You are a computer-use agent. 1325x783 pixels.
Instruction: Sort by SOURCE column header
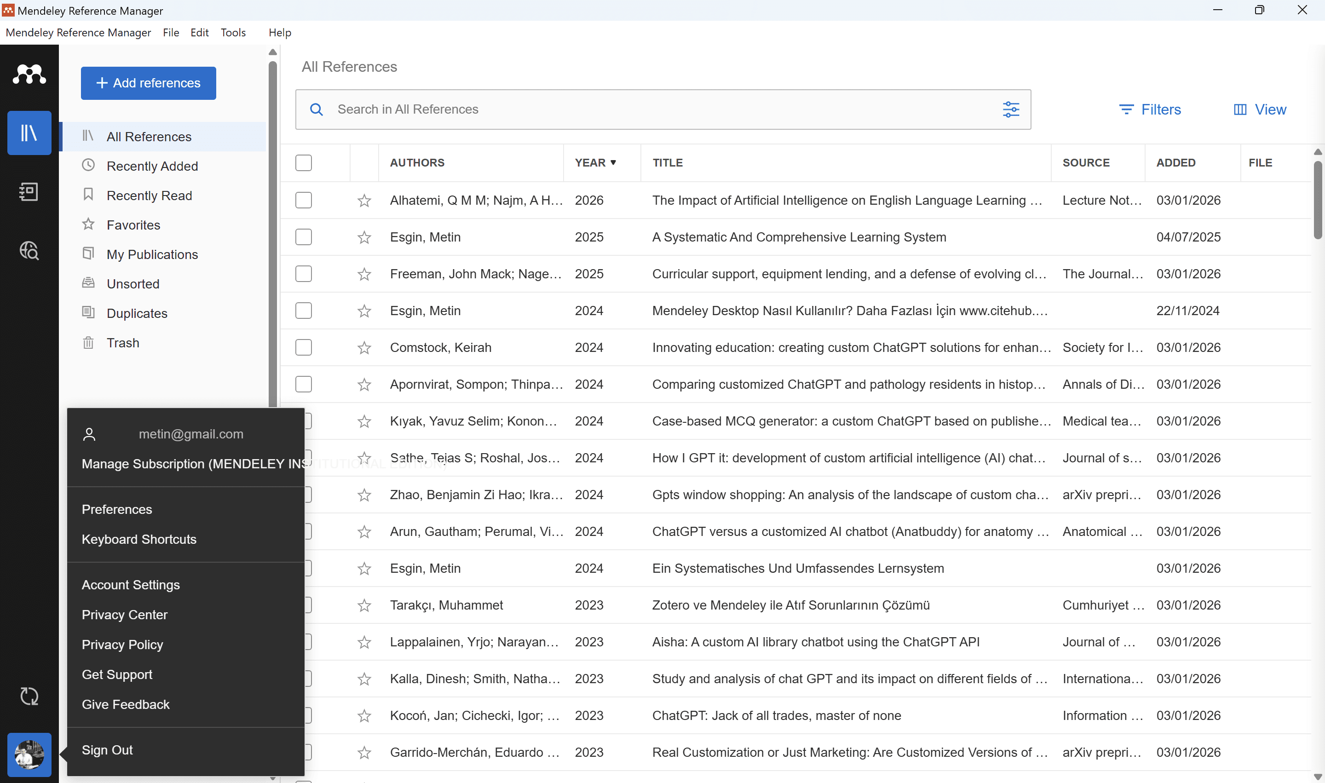click(x=1086, y=162)
